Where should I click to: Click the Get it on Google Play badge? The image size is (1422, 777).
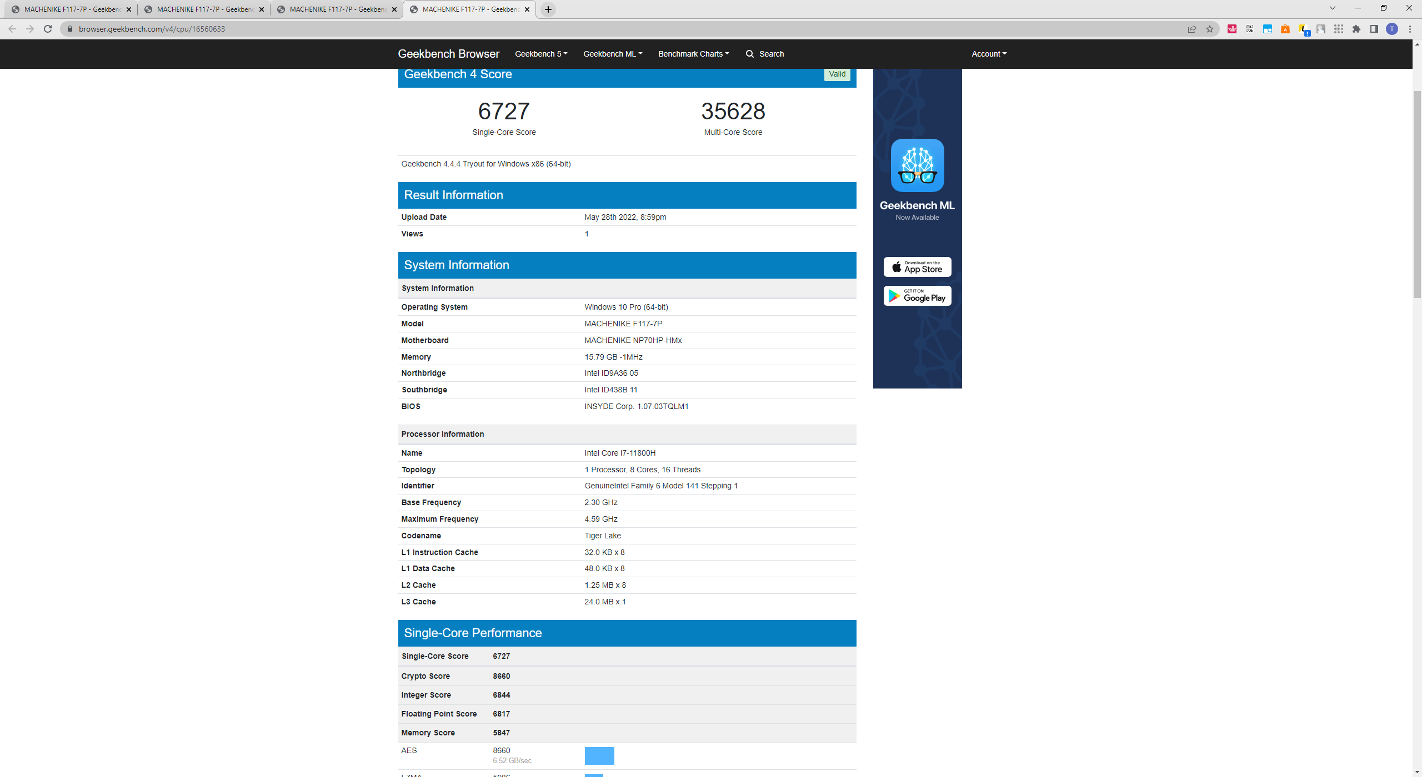pos(917,296)
